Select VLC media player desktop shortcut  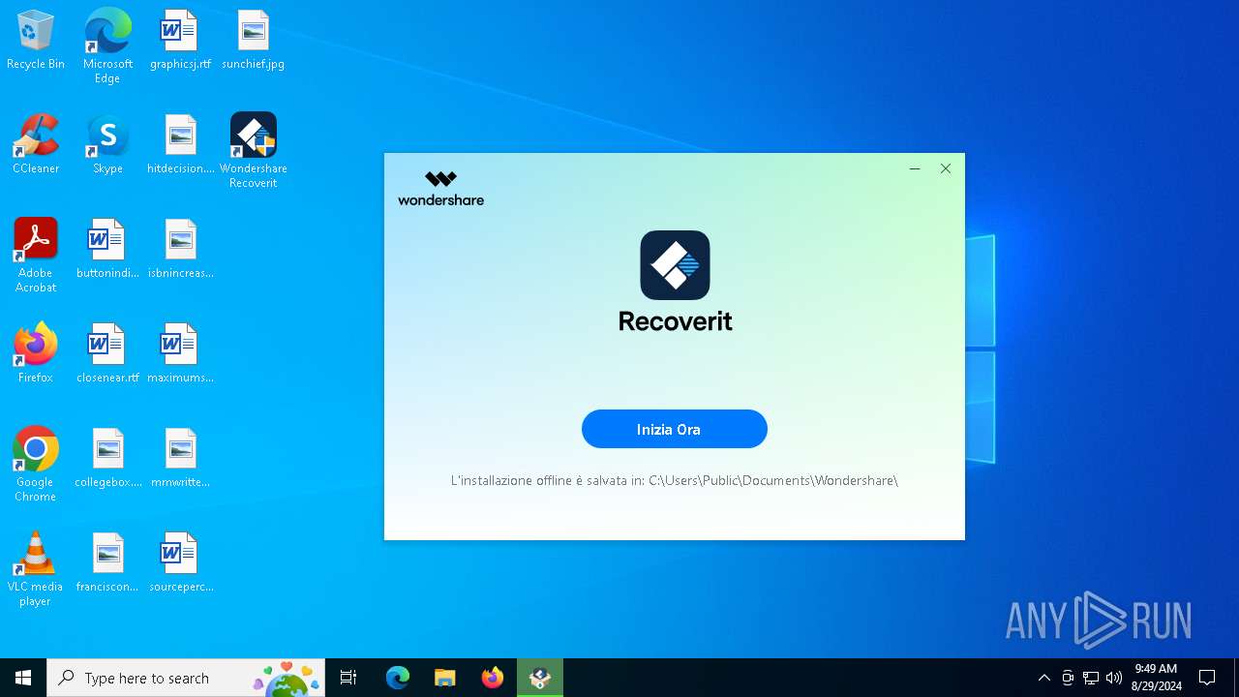36,569
